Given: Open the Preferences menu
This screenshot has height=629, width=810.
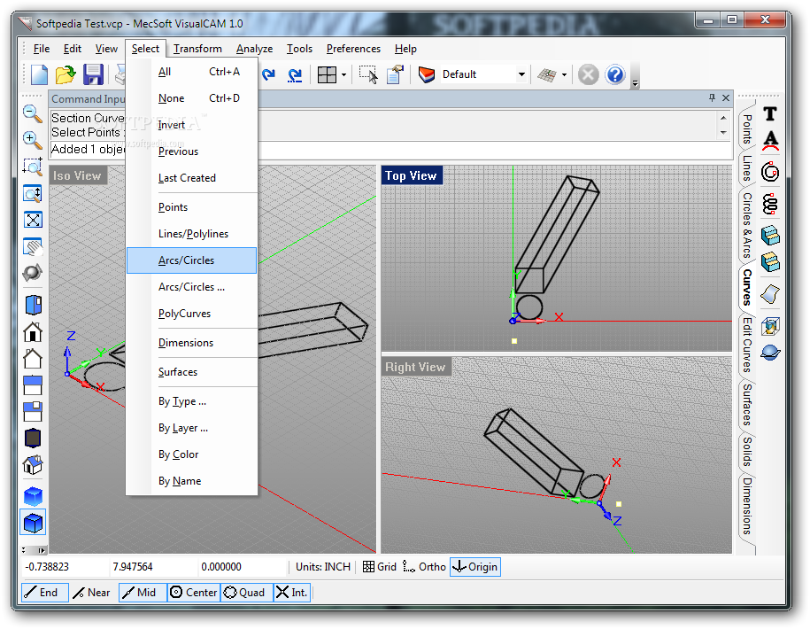Looking at the screenshot, I should (353, 49).
